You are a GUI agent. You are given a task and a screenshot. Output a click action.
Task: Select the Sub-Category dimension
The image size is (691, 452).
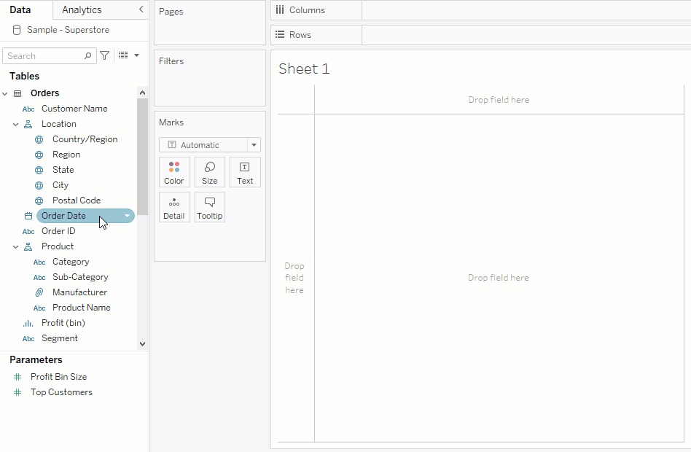pyautogui.click(x=79, y=276)
